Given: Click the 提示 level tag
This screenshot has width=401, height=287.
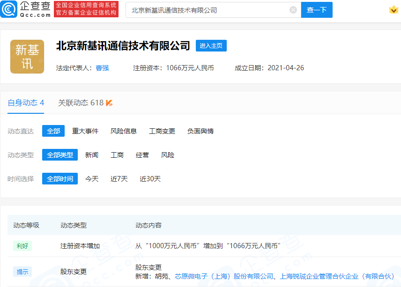Looking at the screenshot, I should point(22,272).
